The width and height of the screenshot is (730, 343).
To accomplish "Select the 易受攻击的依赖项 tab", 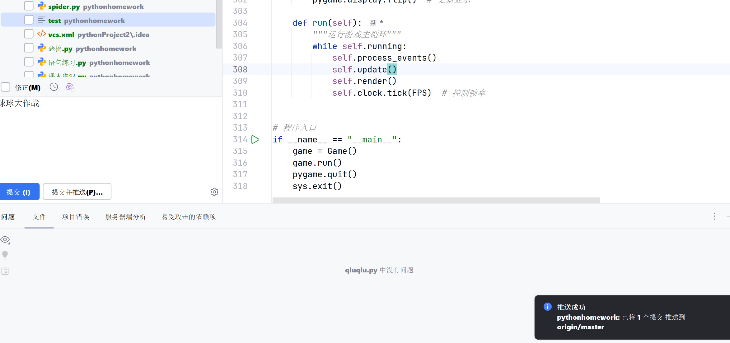I will [x=189, y=217].
